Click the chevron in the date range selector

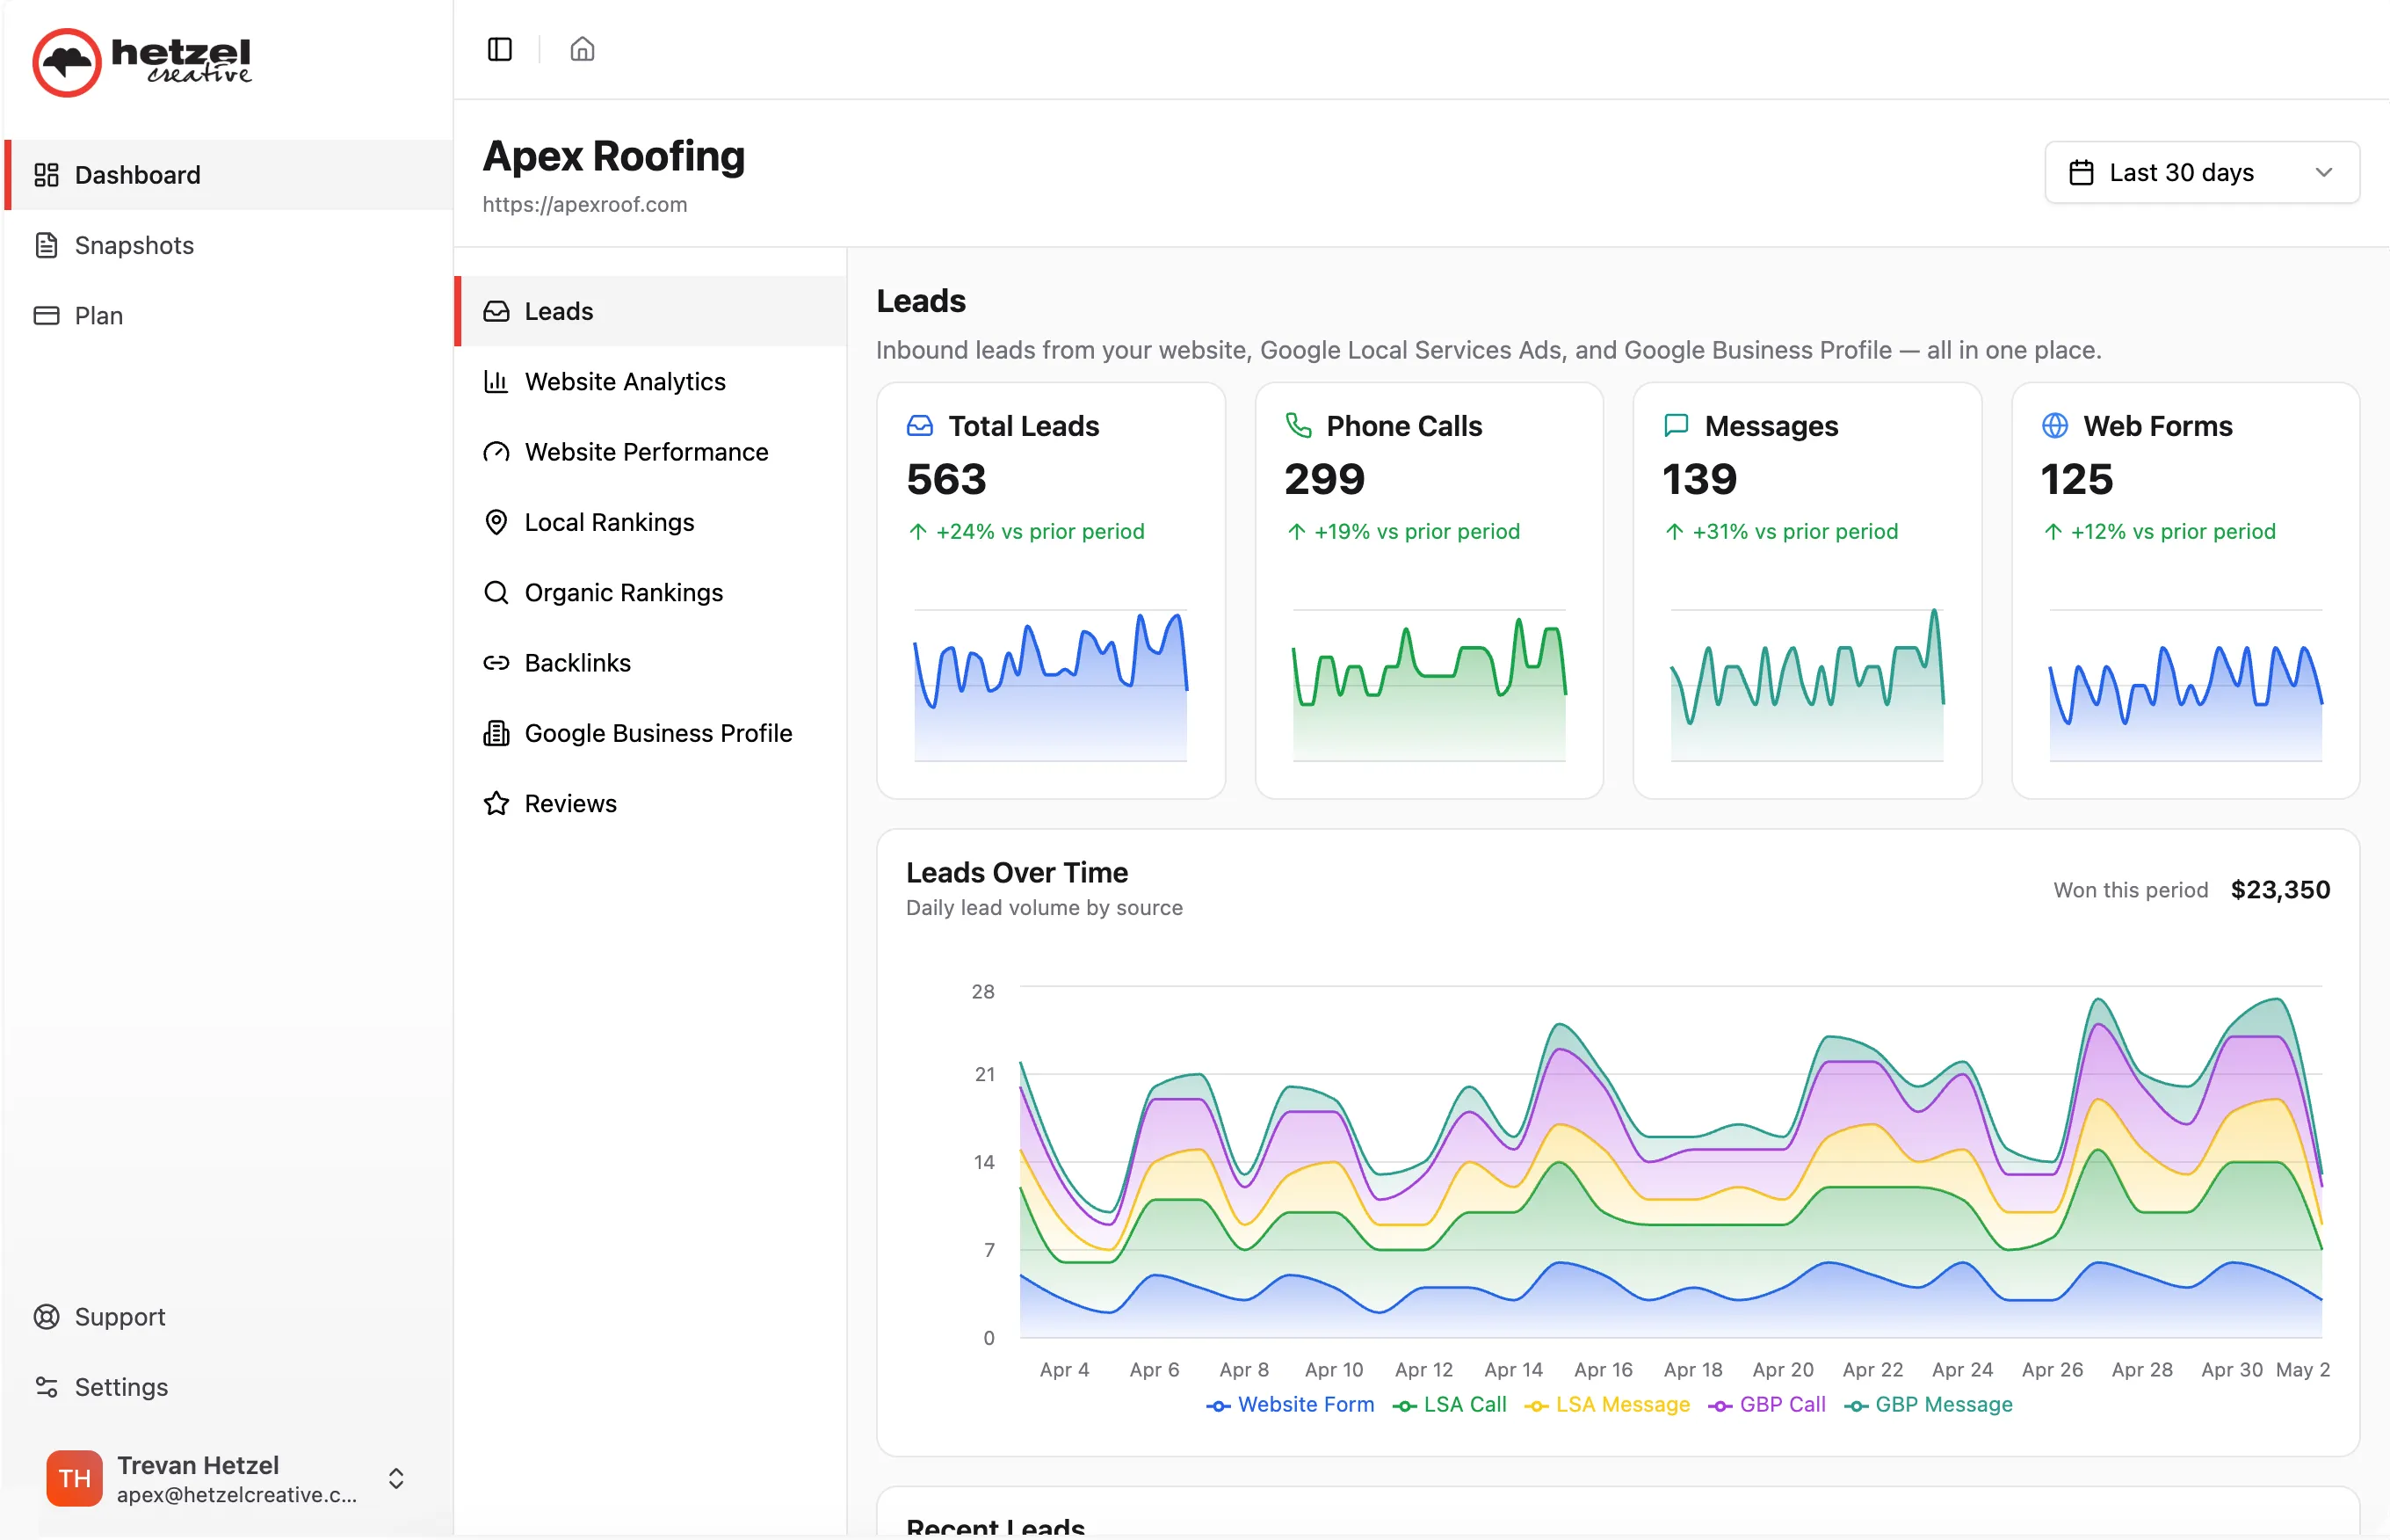pos(2323,172)
